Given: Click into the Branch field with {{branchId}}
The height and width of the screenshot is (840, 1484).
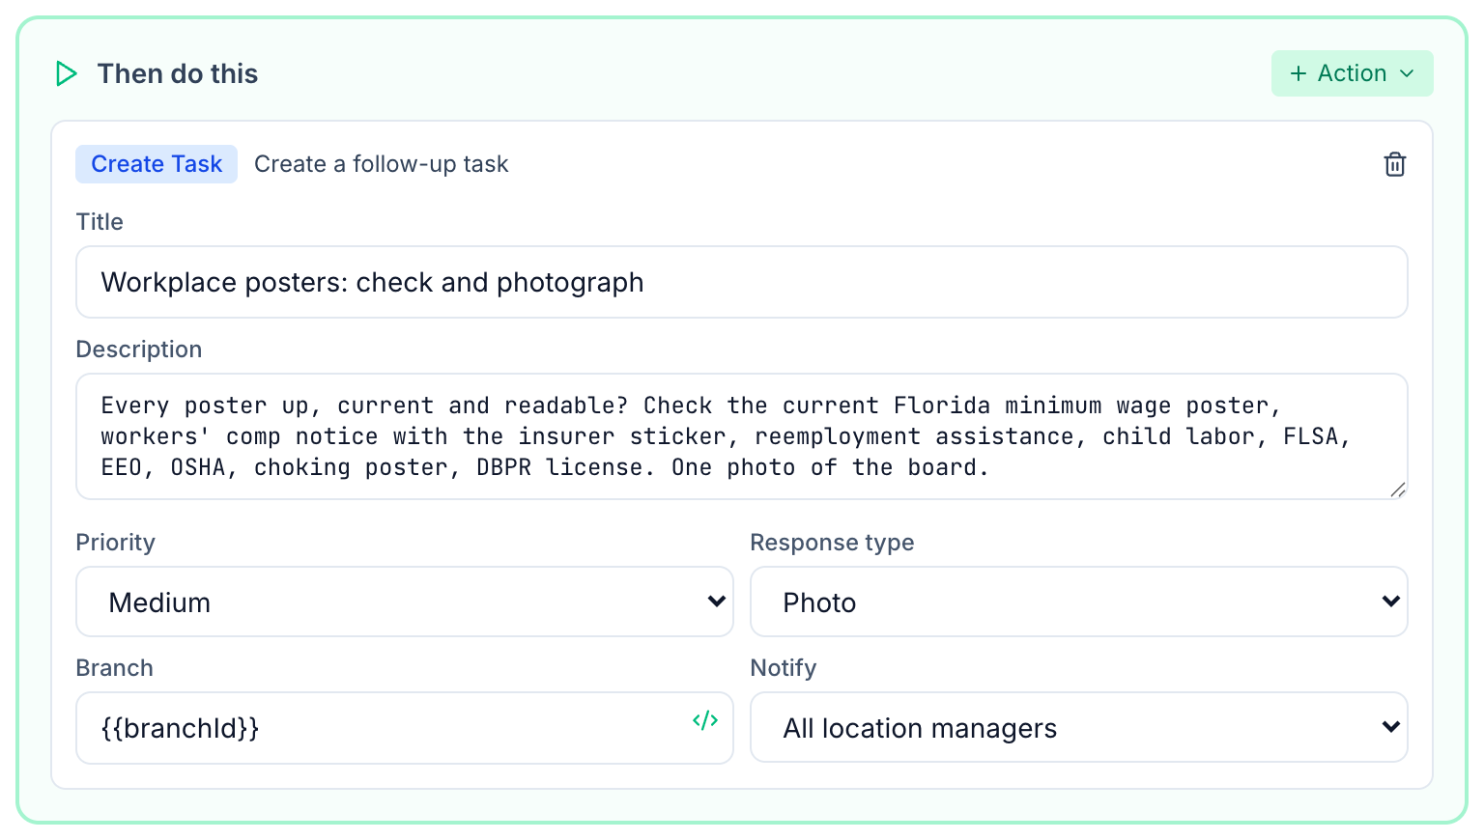Looking at the screenshot, I should pos(405,728).
